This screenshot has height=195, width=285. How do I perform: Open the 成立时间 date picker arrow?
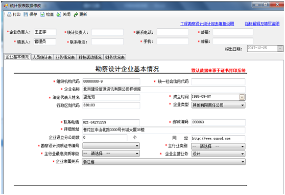tap(242, 97)
